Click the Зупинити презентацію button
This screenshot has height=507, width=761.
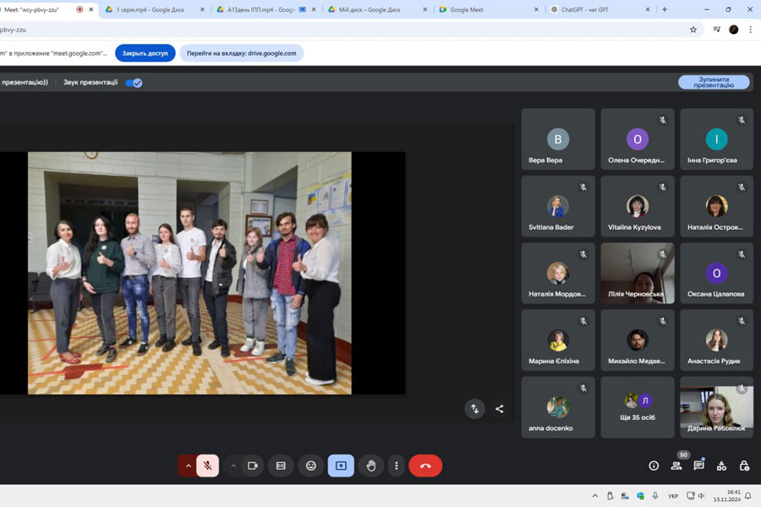(714, 82)
